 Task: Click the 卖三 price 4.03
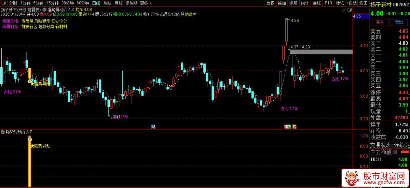point(403,43)
